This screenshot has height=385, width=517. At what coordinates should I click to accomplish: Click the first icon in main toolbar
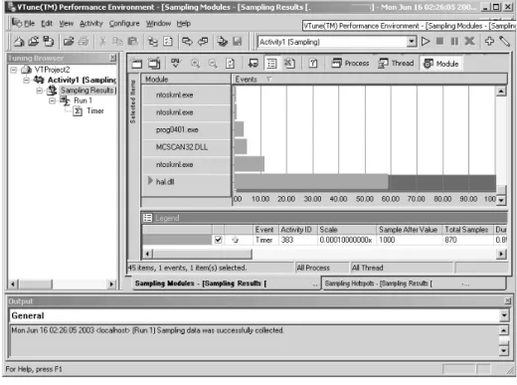click(x=18, y=42)
